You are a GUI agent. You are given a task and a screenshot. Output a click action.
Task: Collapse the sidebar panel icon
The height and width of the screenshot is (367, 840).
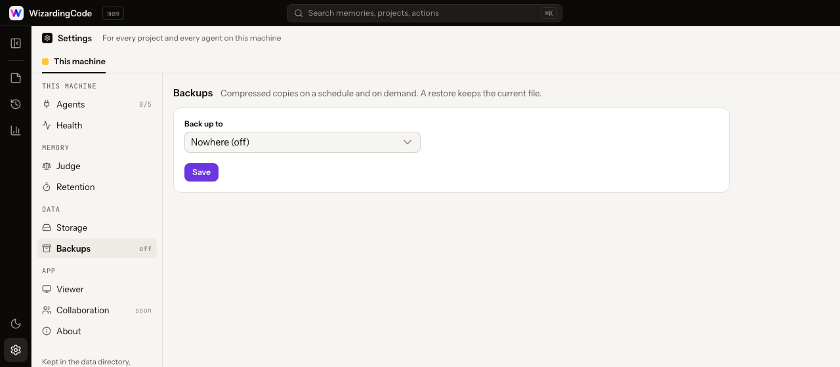[x=16, y=43]
